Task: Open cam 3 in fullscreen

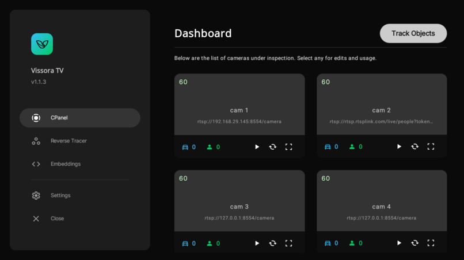Action: pyautogui.click(x=289, y=243)
